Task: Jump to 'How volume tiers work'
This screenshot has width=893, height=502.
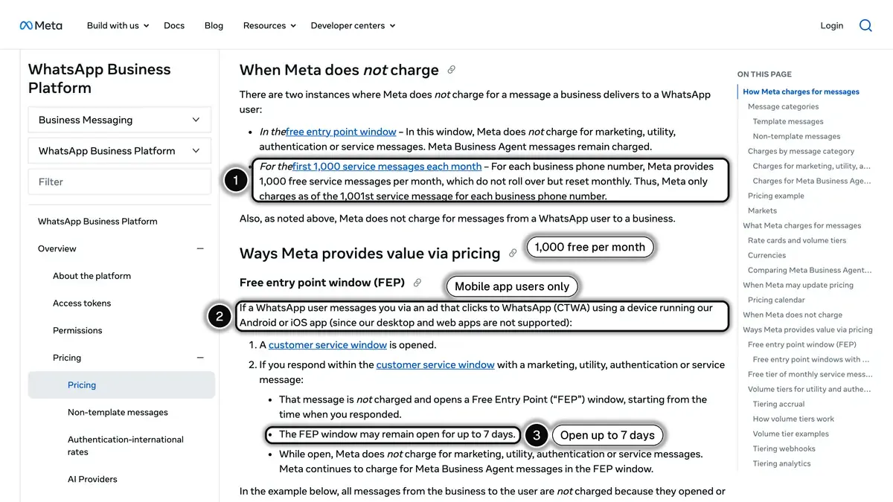Action: pyautogui.click(x=793, y=419)
